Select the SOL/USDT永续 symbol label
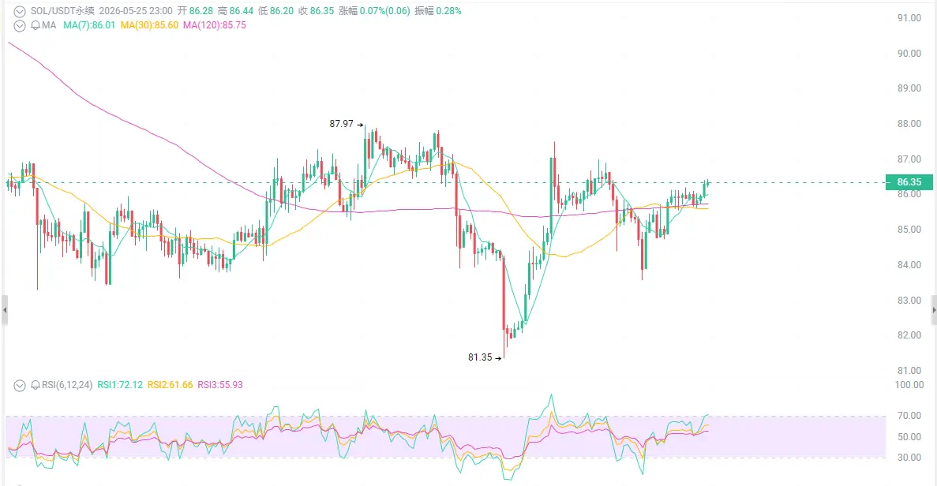The height and width of the screenshot is (486, 937). coord(62,11)
